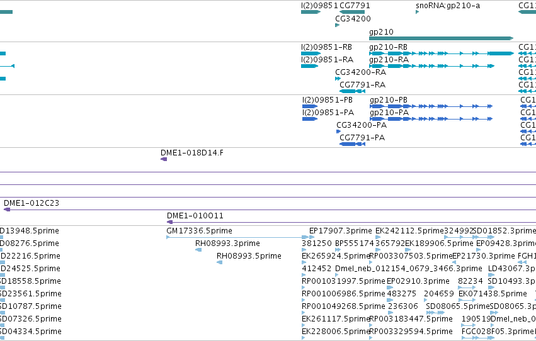Click the gp210-PB protein track
Image resolution: width=536 pixels, height=341 pixels.
coord(431,106)
